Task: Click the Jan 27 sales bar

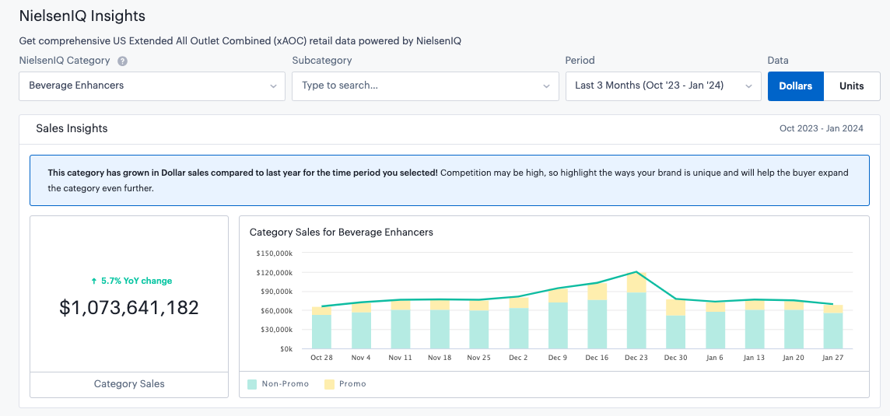Action: coord(832,327)
